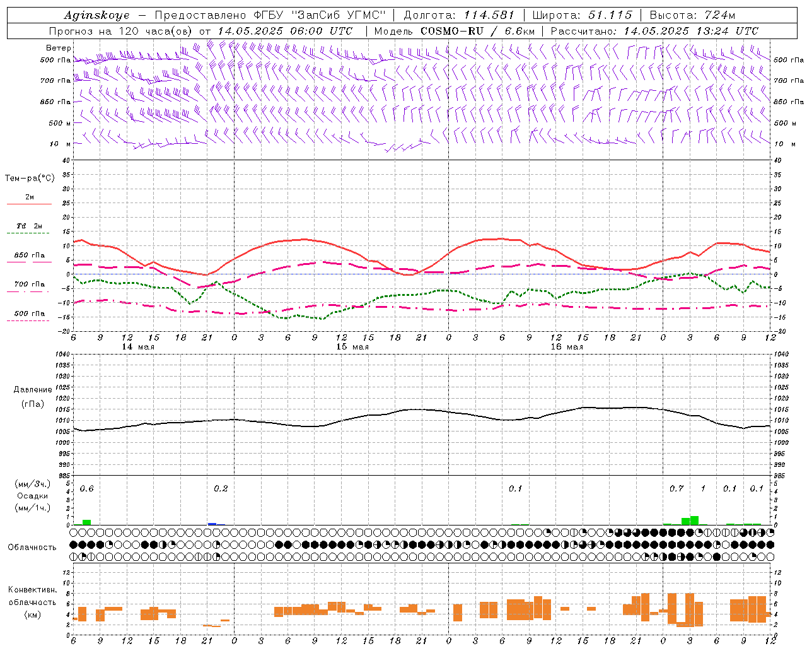Click the model label "COSMO-RU / 6.6км"

point(478,31)
